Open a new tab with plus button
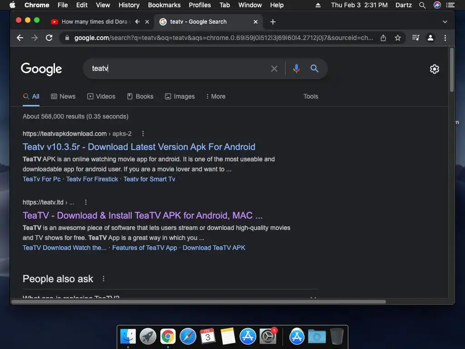 click(x=273, y=22)
